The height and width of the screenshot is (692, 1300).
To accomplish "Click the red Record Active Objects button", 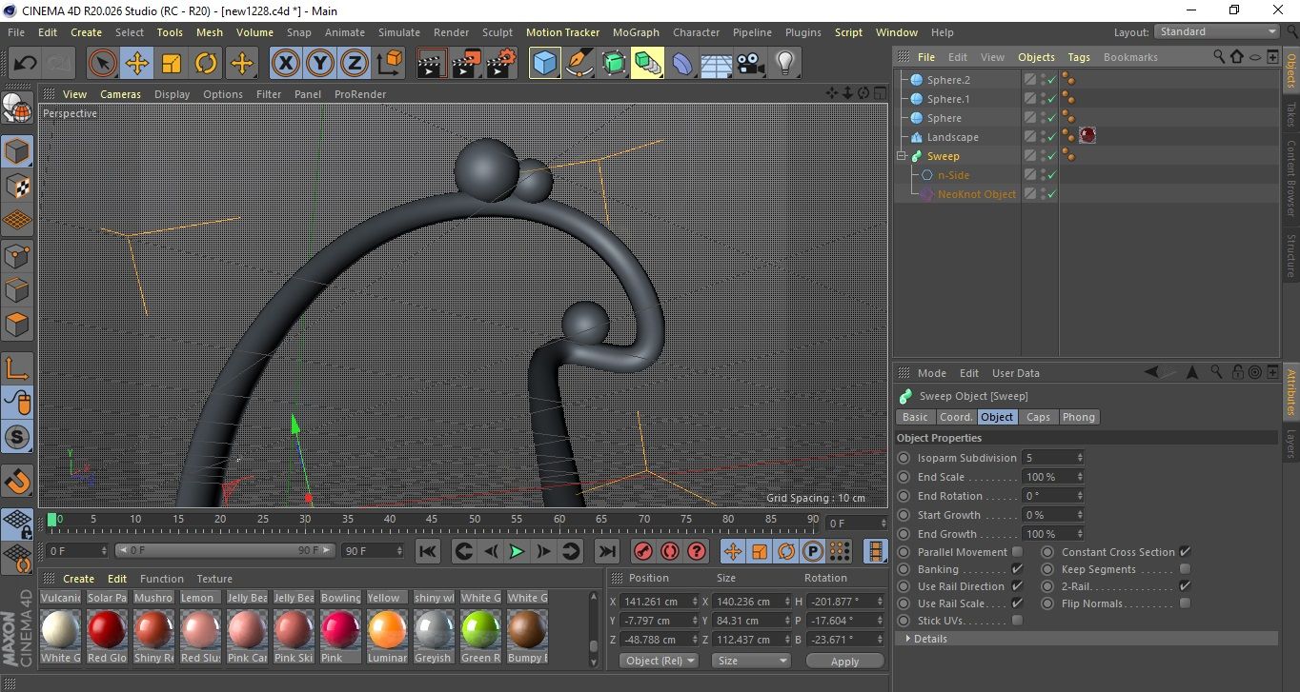I will (643, 551).
